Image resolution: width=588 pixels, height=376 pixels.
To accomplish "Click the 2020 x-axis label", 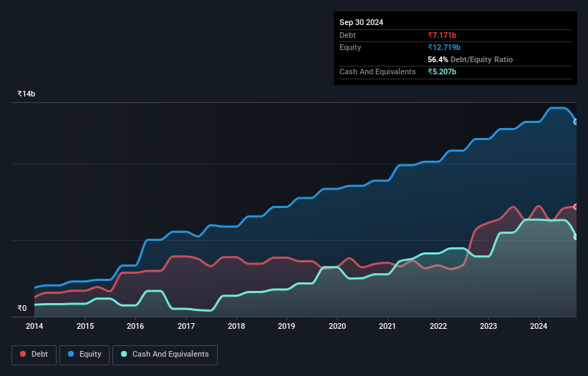I will pos(337,326).
